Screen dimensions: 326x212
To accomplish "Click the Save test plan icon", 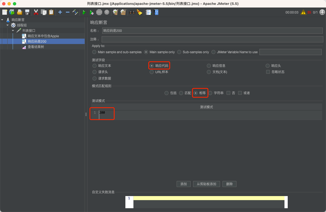I will [27, 12].
